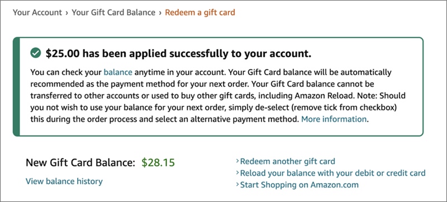Open the More information link
The image size is (447, 202).
pos(334,119)
